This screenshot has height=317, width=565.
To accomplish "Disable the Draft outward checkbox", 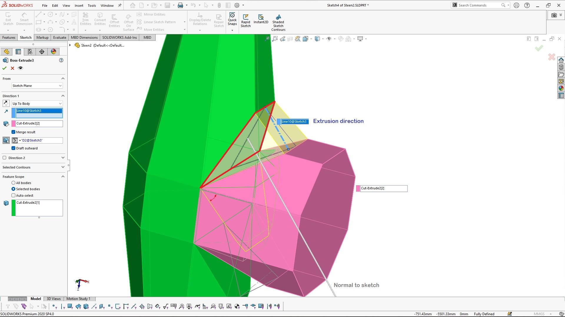I will (14, 148).
